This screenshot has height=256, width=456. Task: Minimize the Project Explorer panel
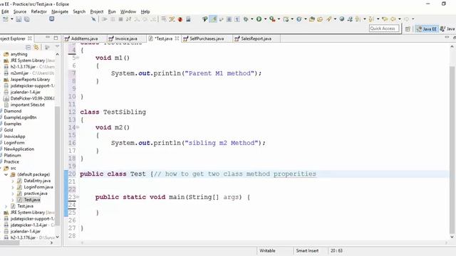coord(48,38)
